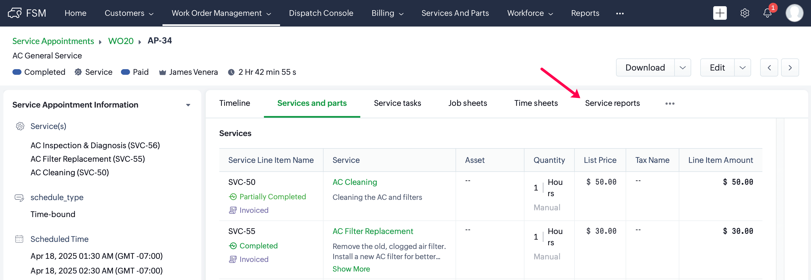Screen dimensions: 811x280
Task: Switch to the Time sheets tab
Action: click(x=536, y=103)
